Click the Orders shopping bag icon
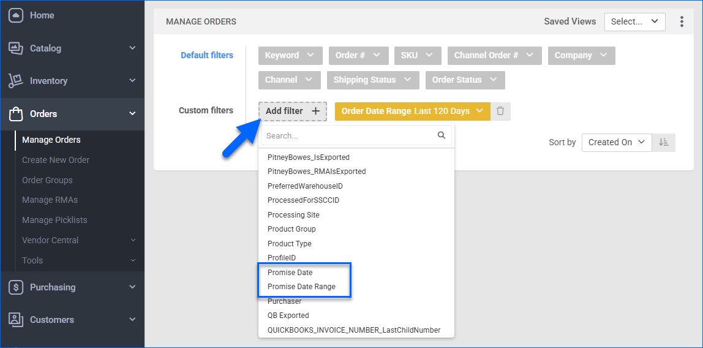 [x=16, y=114]
